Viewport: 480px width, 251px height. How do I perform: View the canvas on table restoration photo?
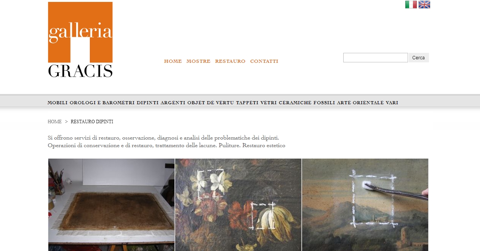(x=111, y=205)
